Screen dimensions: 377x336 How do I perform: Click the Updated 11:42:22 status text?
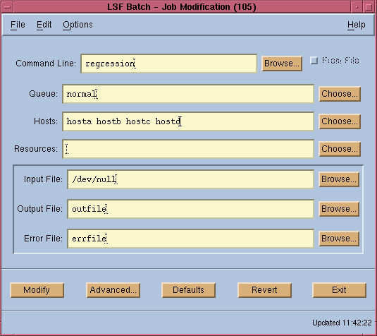(x=342, y=323)
